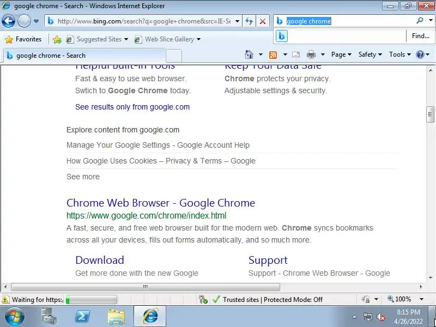The width and height of the screenshot is (436, 327).
Task: Open the recent pages dropdown arrow
Action: pos(36,21)
